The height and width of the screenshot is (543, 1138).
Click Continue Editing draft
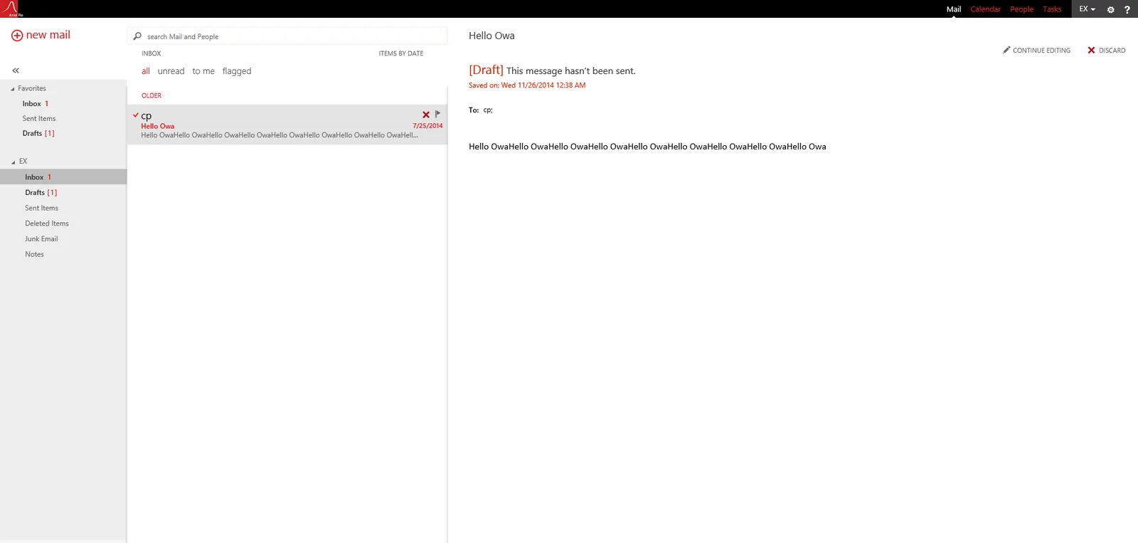pyautogui.click(x=1037, y=51)
